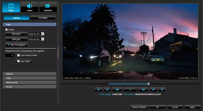Click the fast-forward double-arrow button
This screenshot has height=111, width=203.
click(153, 90)
